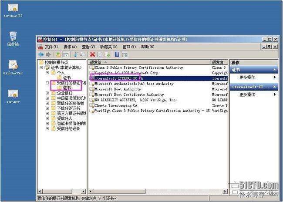This screenshot has height=202, width=283.
Task: Click certificate icon of Thawte Timestamping CA
Action: click(92, 105)
